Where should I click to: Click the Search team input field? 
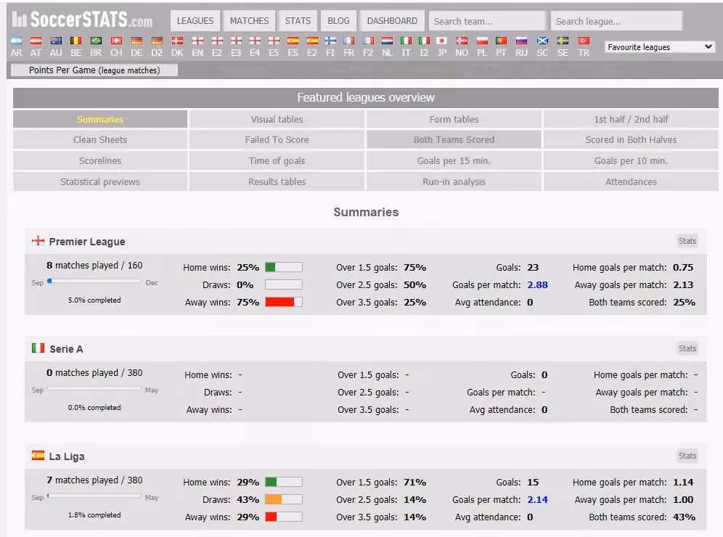pyautogui.click(x=486, y=21)
